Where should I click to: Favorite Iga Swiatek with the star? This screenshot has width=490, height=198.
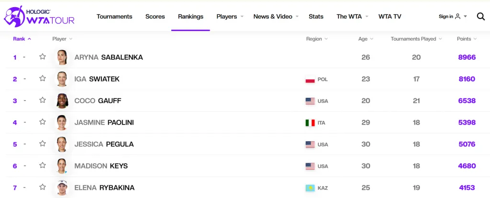coord(43,79)
